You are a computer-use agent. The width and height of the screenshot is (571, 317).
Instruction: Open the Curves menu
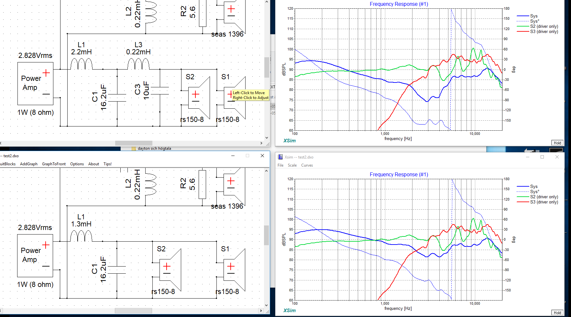click(x=307, y=165)
